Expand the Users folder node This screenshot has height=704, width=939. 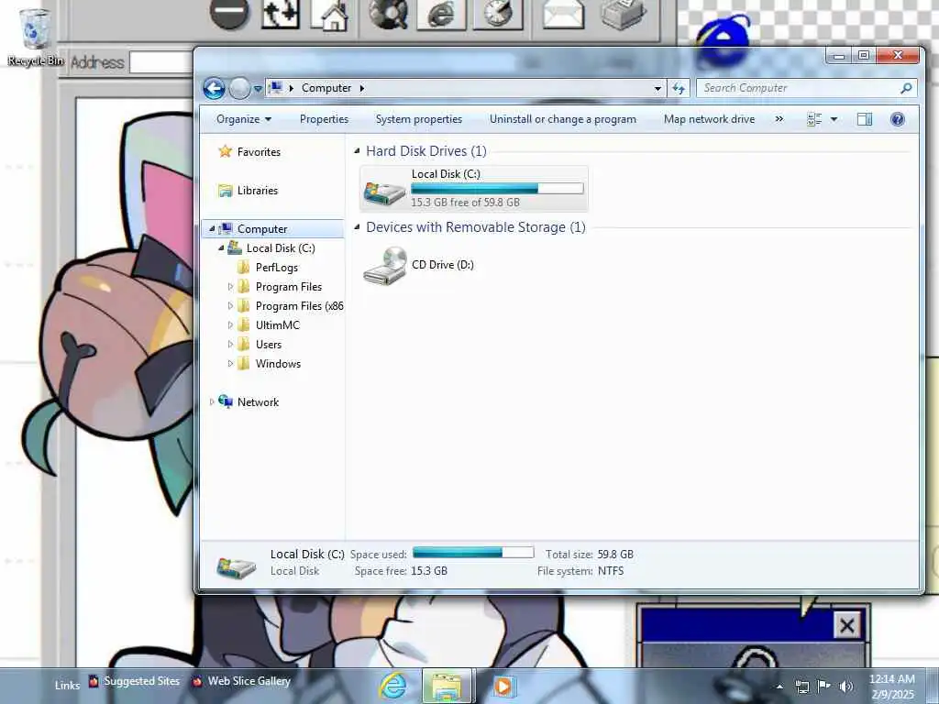coord(230,345)
